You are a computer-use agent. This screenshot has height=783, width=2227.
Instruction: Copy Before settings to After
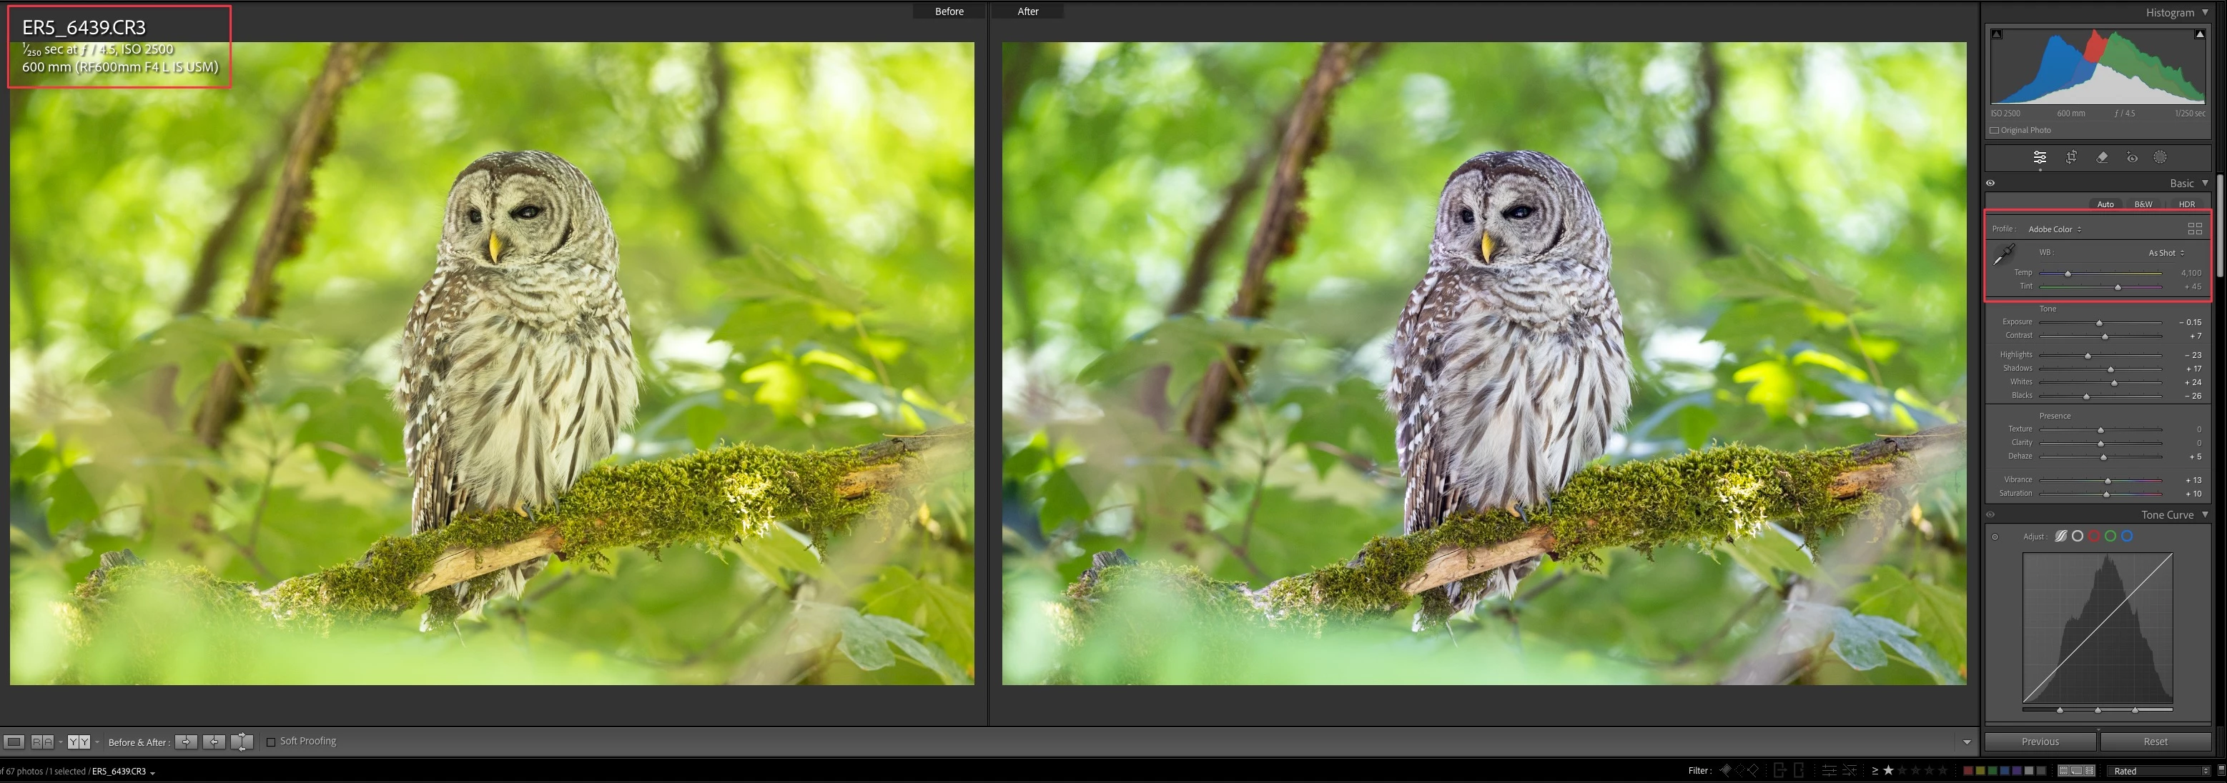[x=186, y=742]
